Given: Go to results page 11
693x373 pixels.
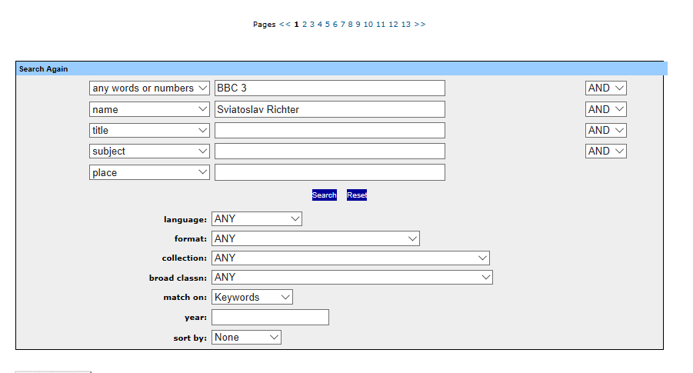Looking at the screenshot, I should point(381,25).
